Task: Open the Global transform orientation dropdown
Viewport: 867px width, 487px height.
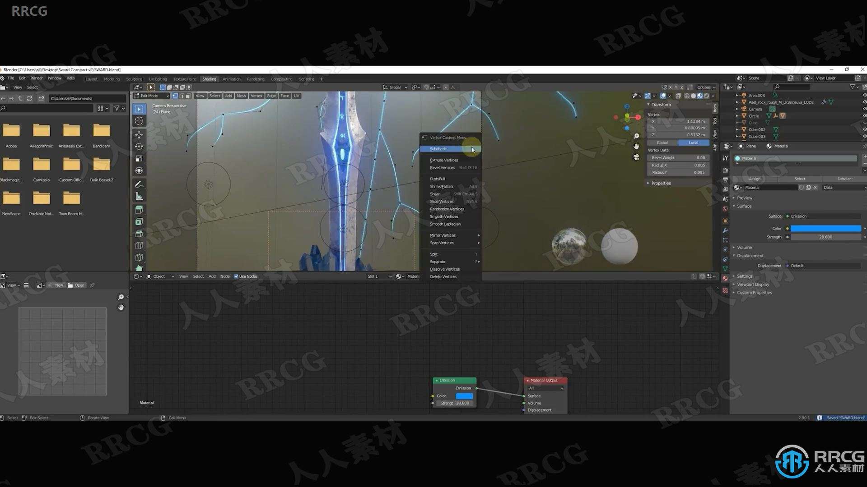Action: coord(395,87)
